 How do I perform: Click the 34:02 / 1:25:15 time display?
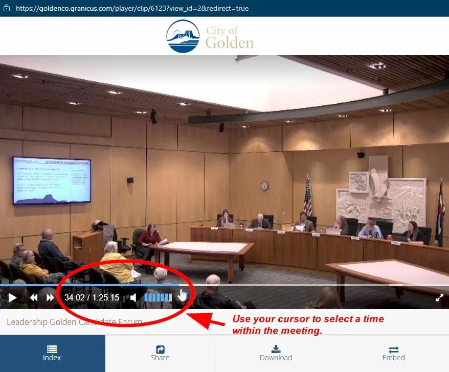tap(92, 297)
